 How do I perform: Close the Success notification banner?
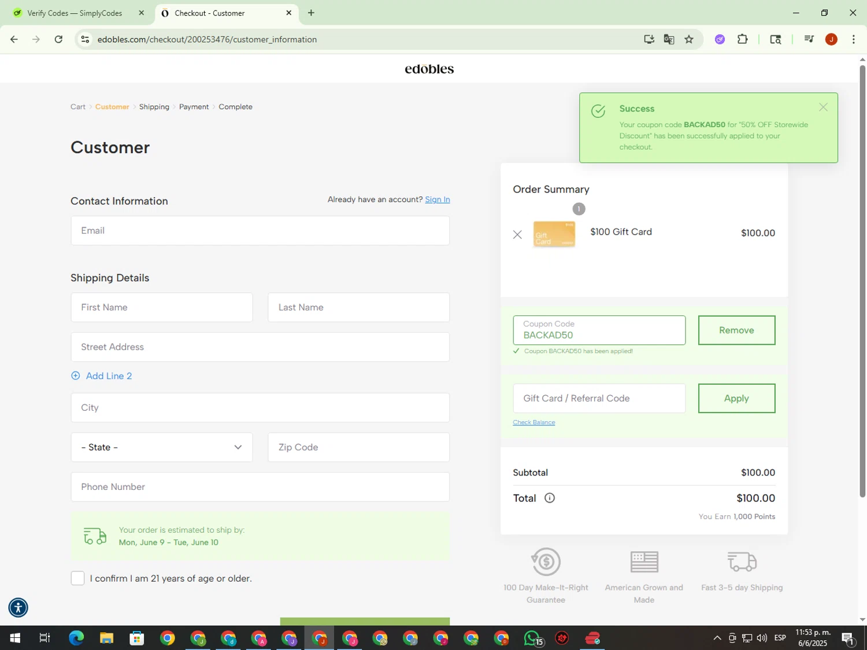click(823, 107)
